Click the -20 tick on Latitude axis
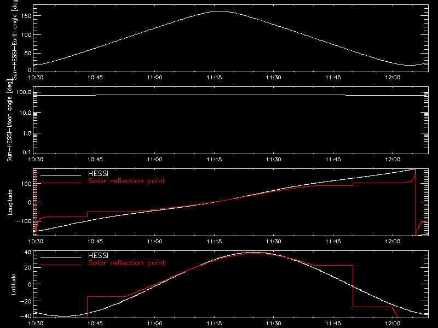 26,301
